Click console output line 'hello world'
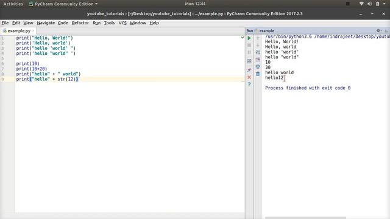Viewport: 390px width, 219px height. point(279,72)
